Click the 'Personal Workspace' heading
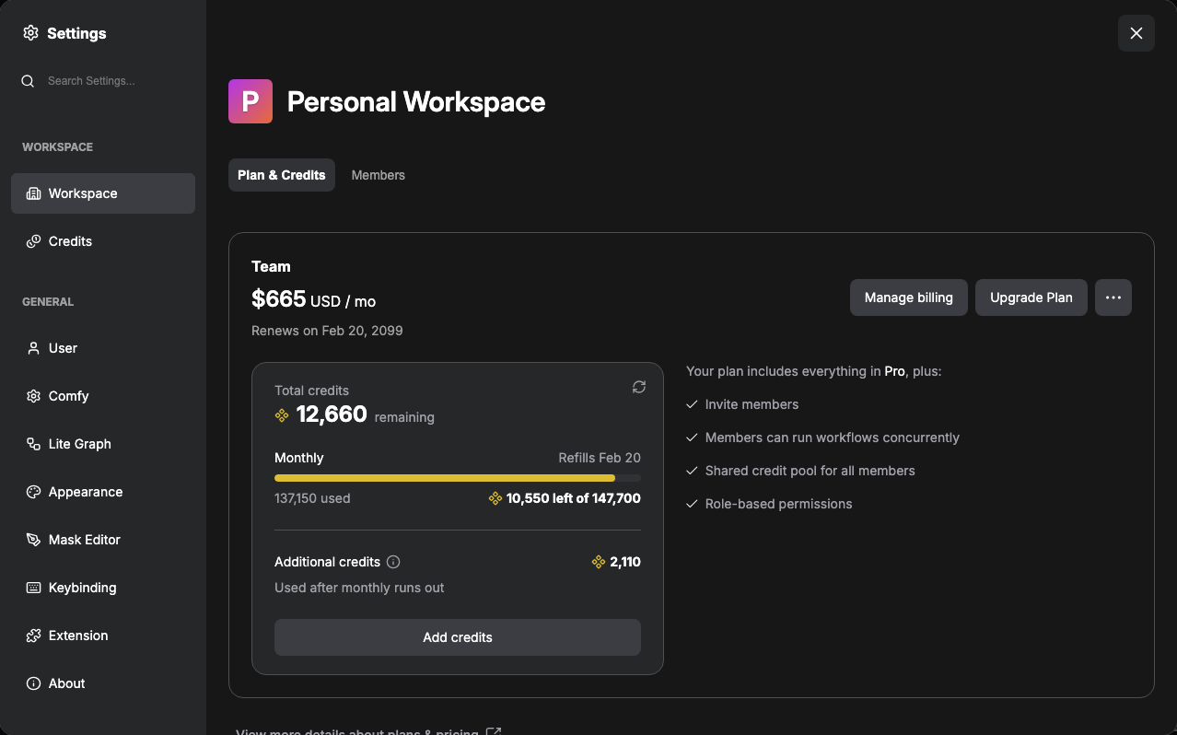Viewport: 1177px width, 735px height. pos(416,101)
